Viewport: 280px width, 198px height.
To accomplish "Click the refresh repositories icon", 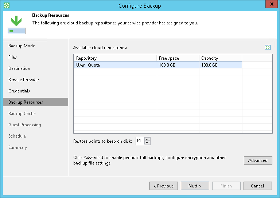I will pyautogui.click(x=268, y=48).
